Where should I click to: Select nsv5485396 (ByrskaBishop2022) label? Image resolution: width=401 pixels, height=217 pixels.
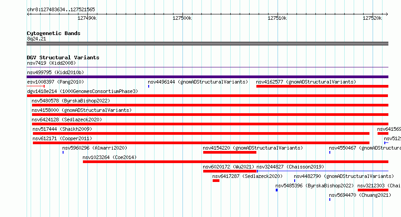click(314, 186)
